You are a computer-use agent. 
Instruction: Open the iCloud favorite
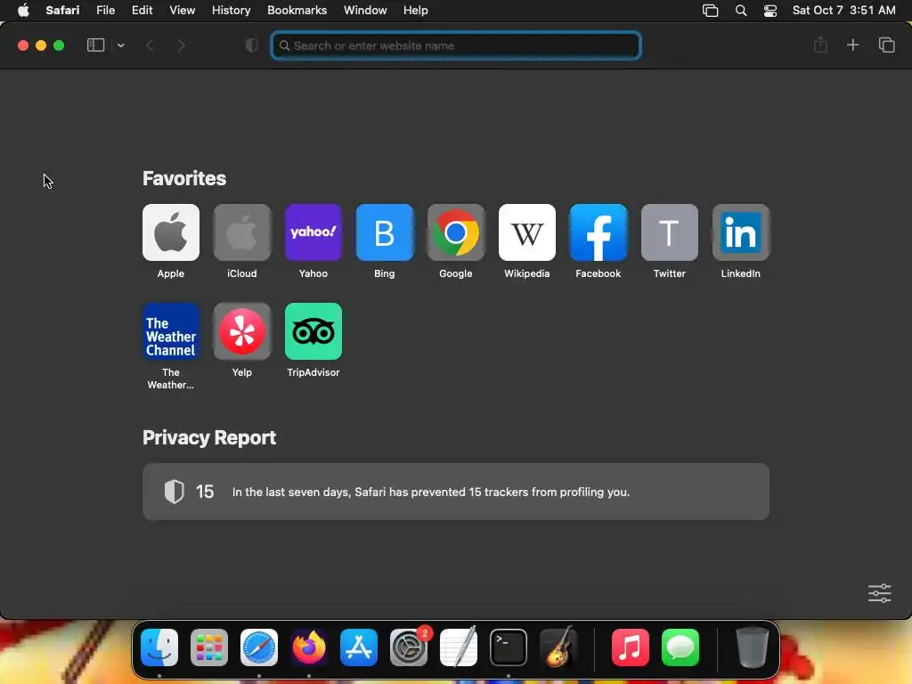point(242,232)
